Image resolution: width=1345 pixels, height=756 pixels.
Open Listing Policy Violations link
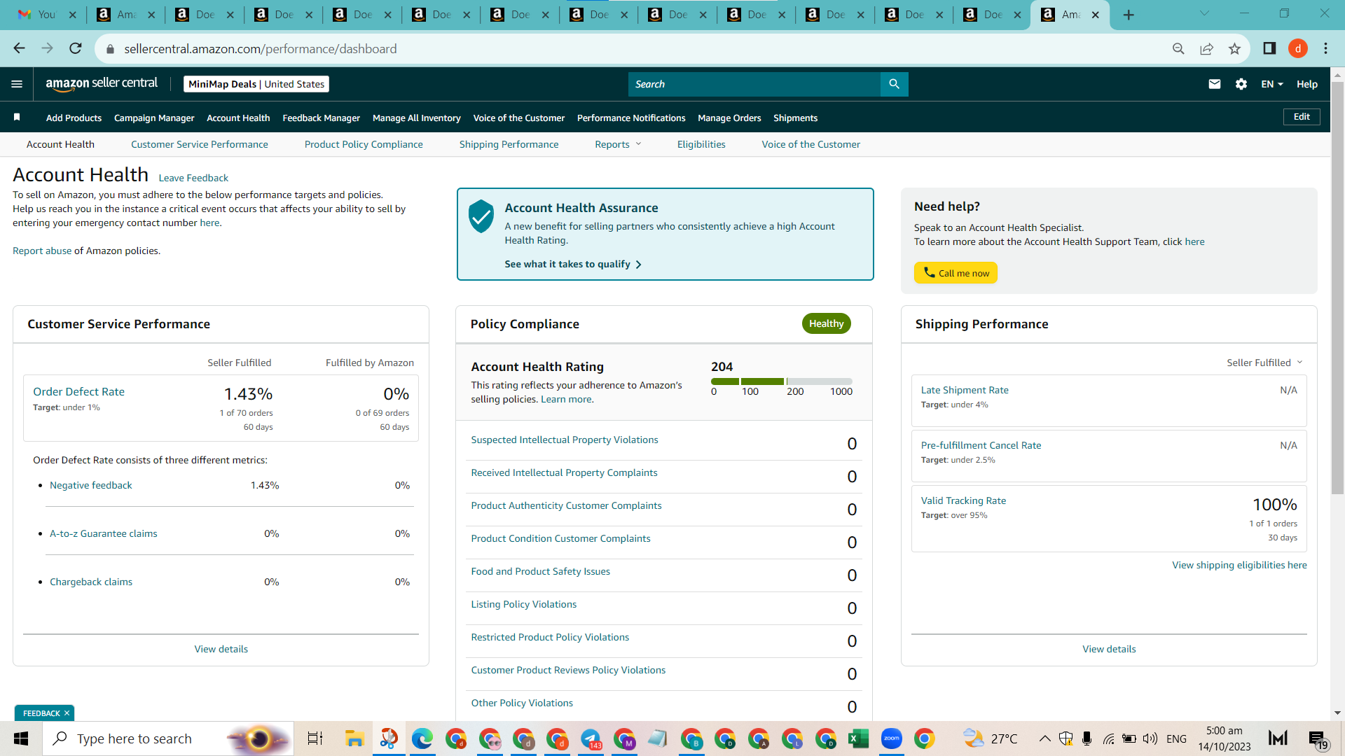[x=524, y=604]
